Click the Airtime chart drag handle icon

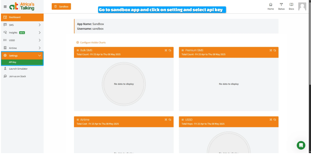78,120
